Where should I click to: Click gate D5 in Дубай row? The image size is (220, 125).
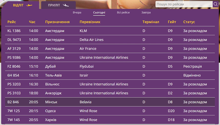(170, 66)
